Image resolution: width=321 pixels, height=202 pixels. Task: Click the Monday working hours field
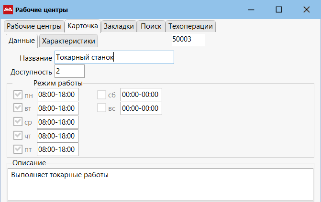pos(57,95)
